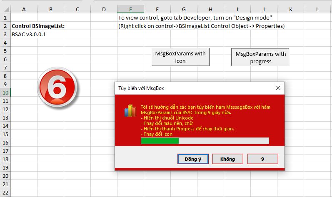The width and height of the screenshot is (332, 197).
Task: Confirm with the 'Đồng ý' button
Action: point(193,159)
